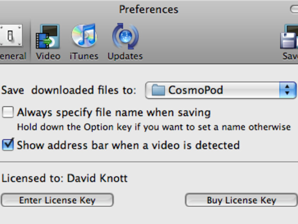298x224 pixels.
Task: Click the Video film strip icon
Action: tap(48, 37)
